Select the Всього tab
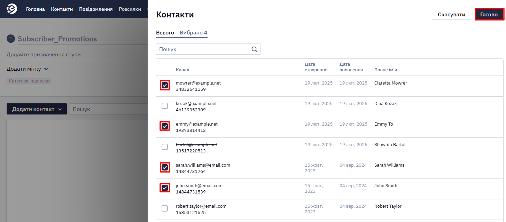The width and height of the screenshot is (506, 222). pyautogui.click(x=165, y=33)
